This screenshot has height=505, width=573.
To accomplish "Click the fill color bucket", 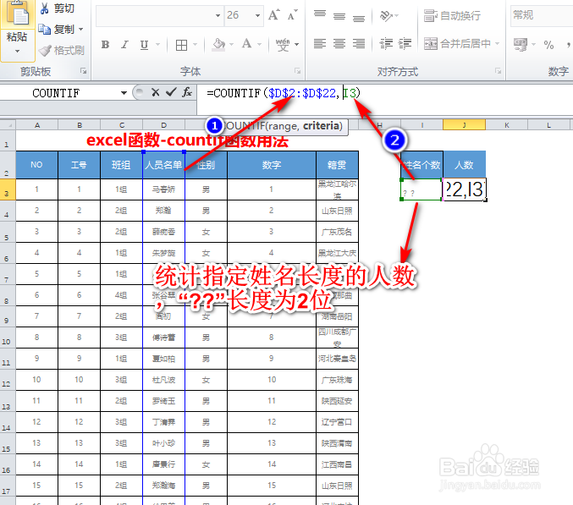I will [218, 45].
